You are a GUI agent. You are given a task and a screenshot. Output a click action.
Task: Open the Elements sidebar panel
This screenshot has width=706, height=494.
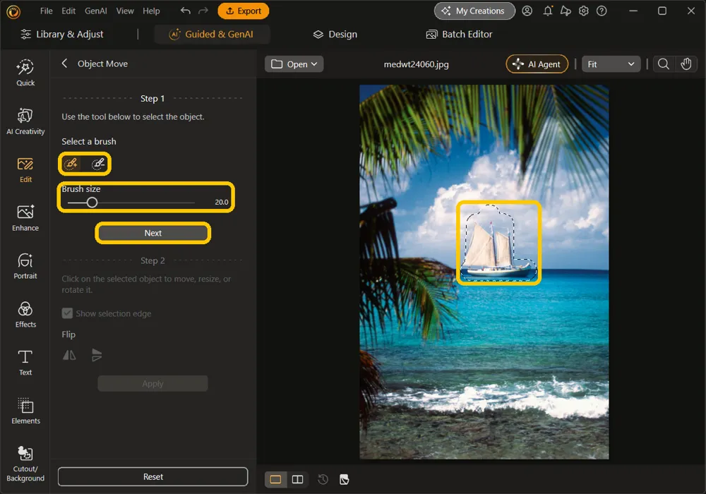(x=25, y=411)
